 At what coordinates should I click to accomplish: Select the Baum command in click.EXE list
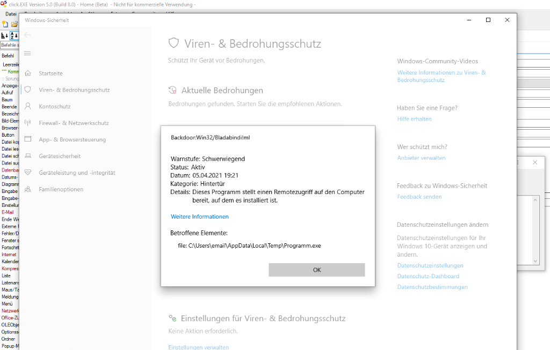coord(7,99)
